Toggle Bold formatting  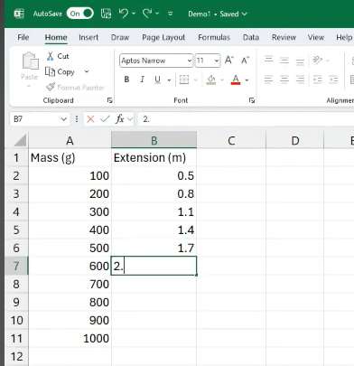coord(126,80)
